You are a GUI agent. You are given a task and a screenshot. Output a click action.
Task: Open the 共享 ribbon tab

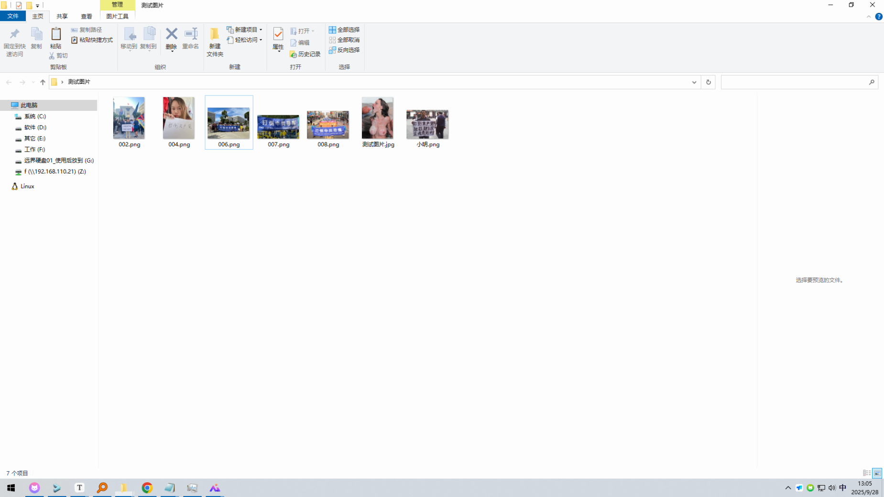(62, 16)
